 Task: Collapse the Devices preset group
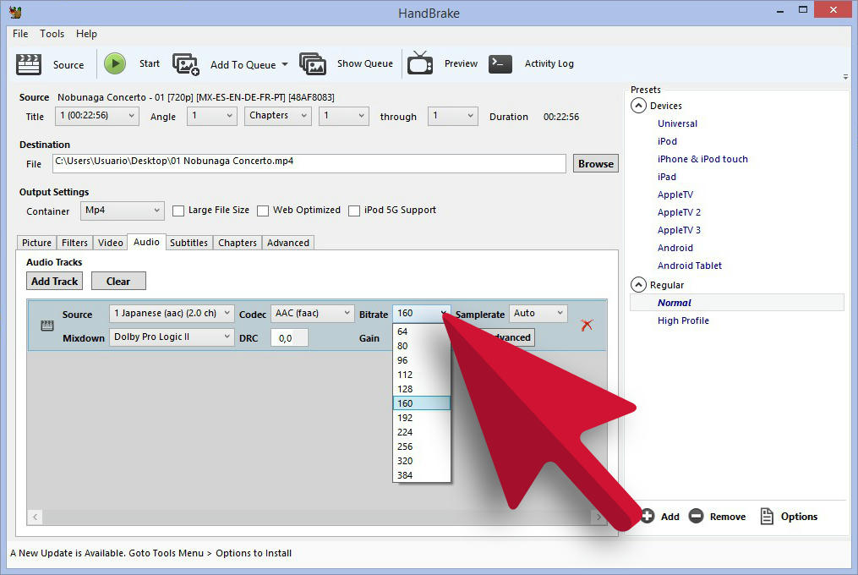point(637,106)
